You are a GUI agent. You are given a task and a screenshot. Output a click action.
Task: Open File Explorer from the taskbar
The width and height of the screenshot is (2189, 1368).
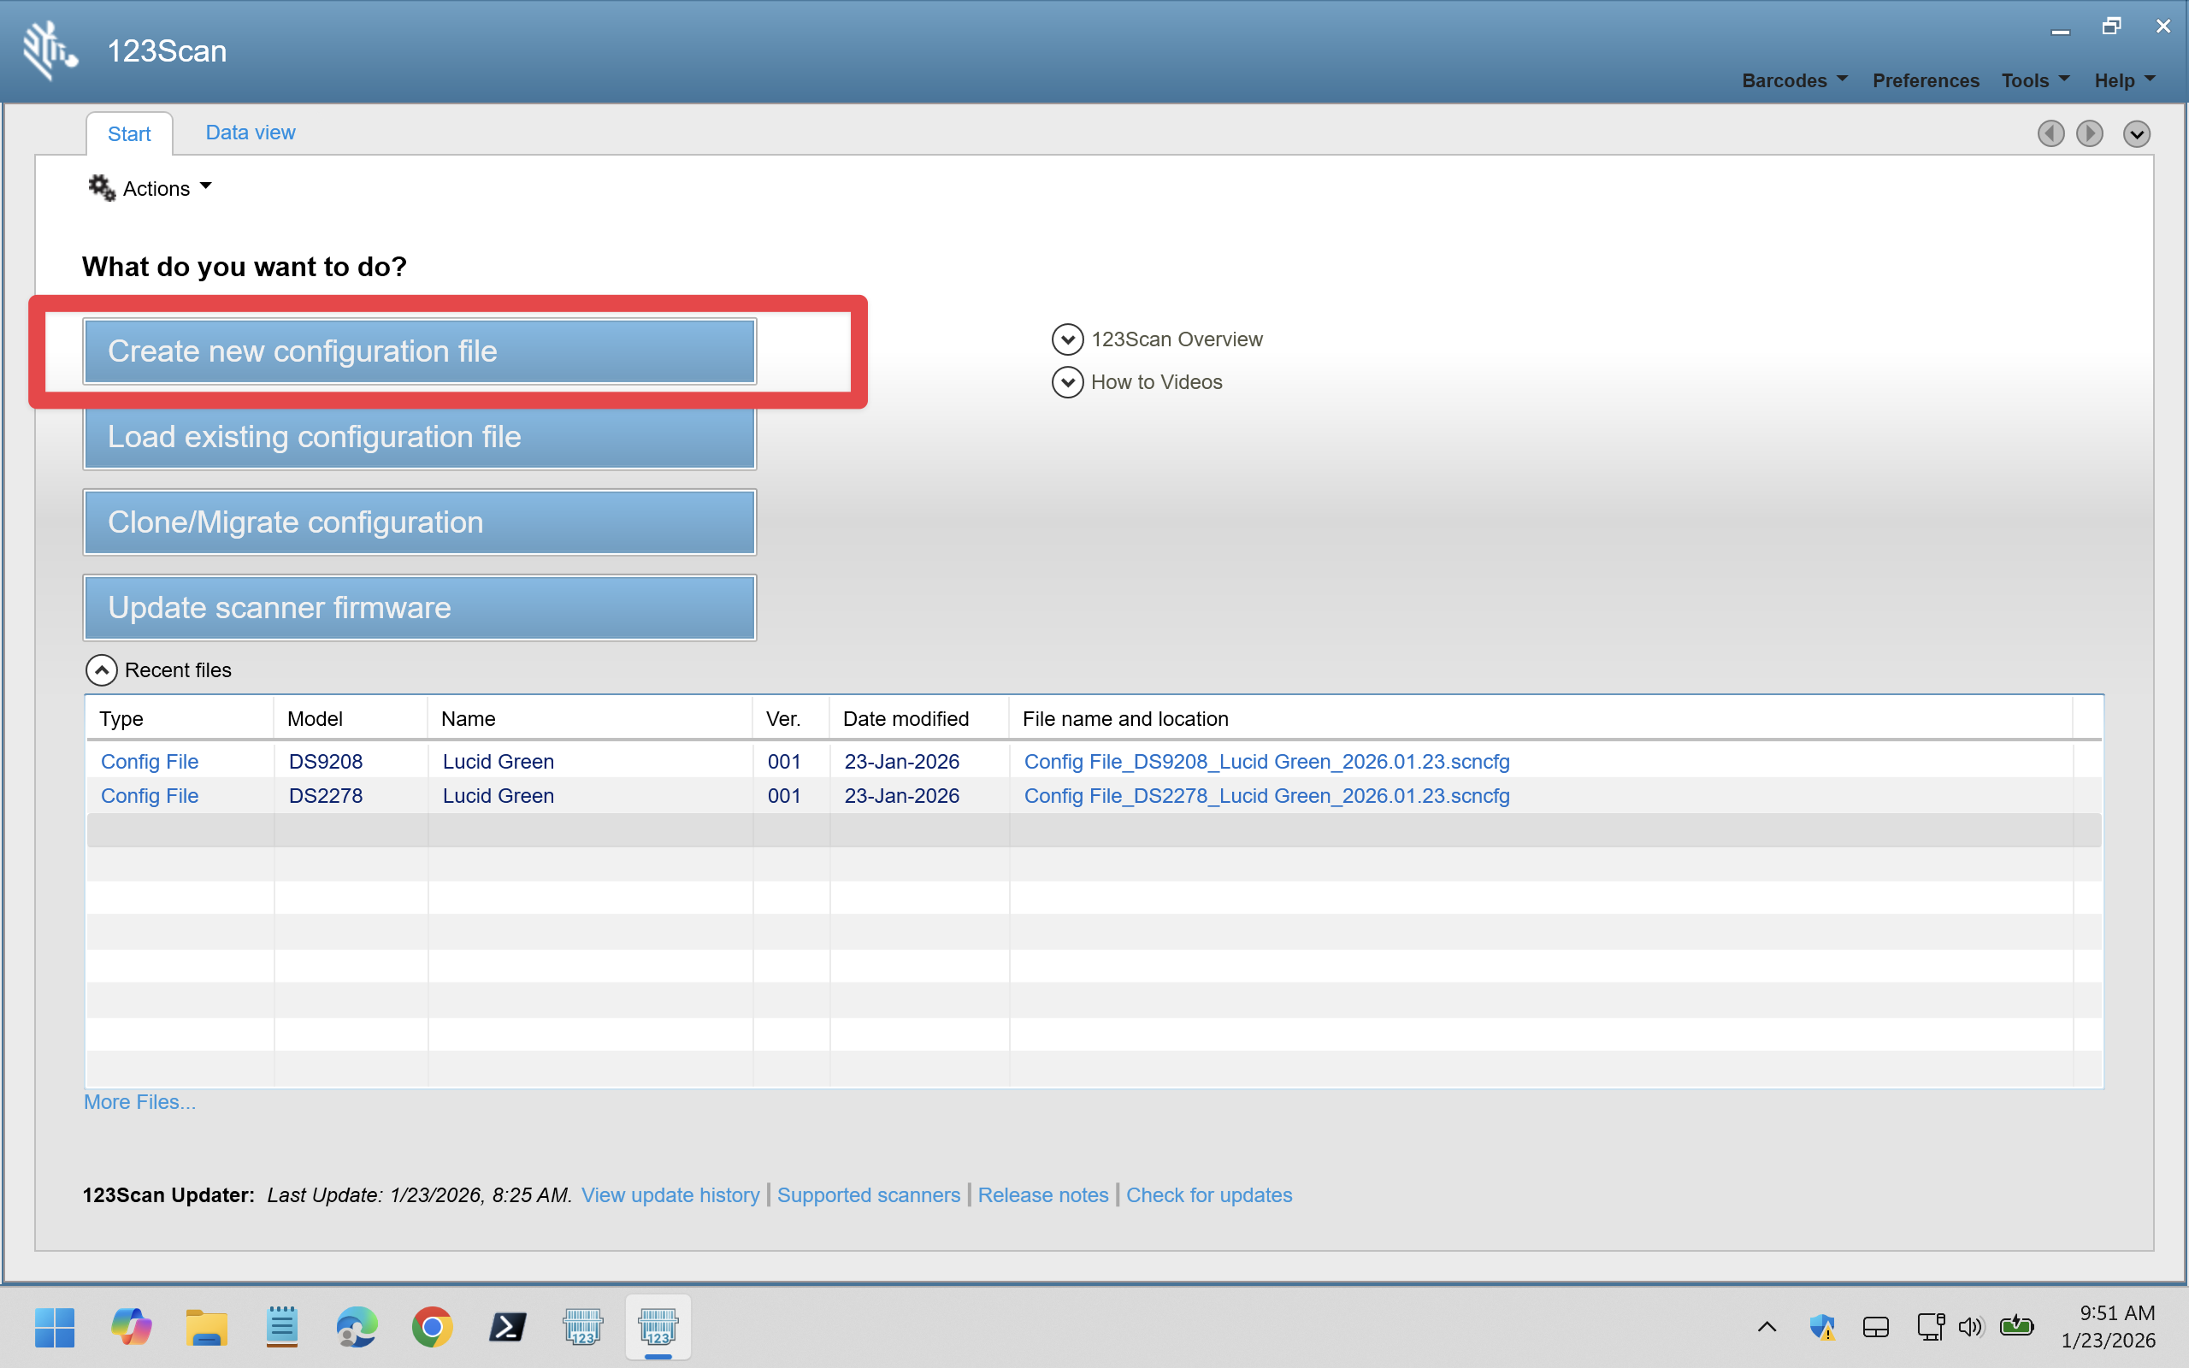pos(206,1327)
